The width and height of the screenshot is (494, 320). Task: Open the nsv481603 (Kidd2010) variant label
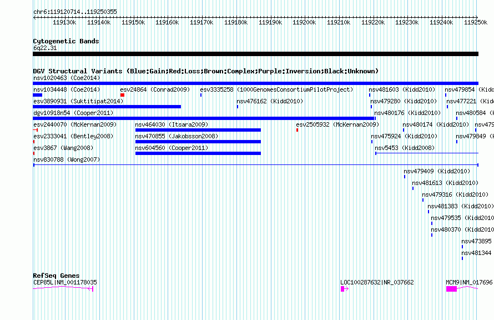402,89
